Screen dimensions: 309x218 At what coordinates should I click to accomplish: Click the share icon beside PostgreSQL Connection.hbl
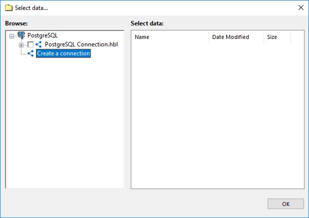point(38,44)
